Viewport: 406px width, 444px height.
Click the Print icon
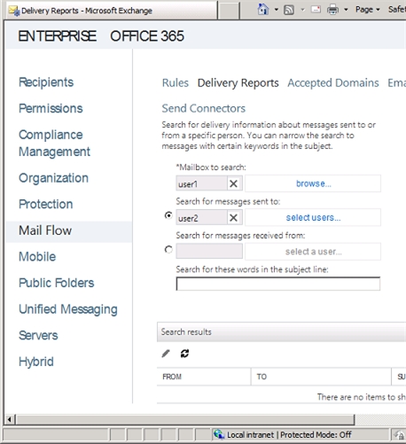pos(332,10)
